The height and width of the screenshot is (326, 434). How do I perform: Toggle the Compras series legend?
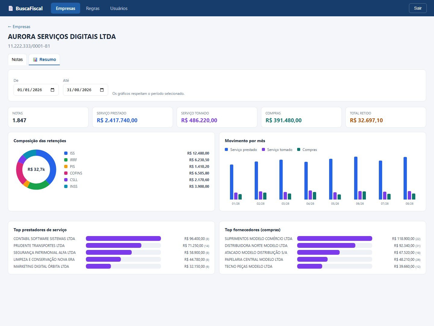point(307,150)
